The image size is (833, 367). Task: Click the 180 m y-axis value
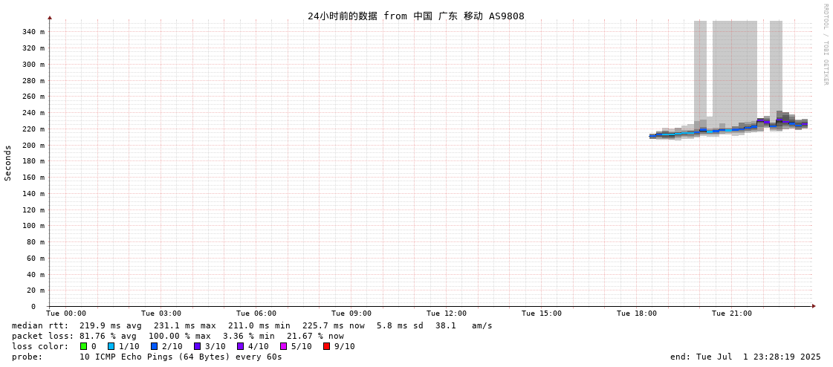[33, 161]
